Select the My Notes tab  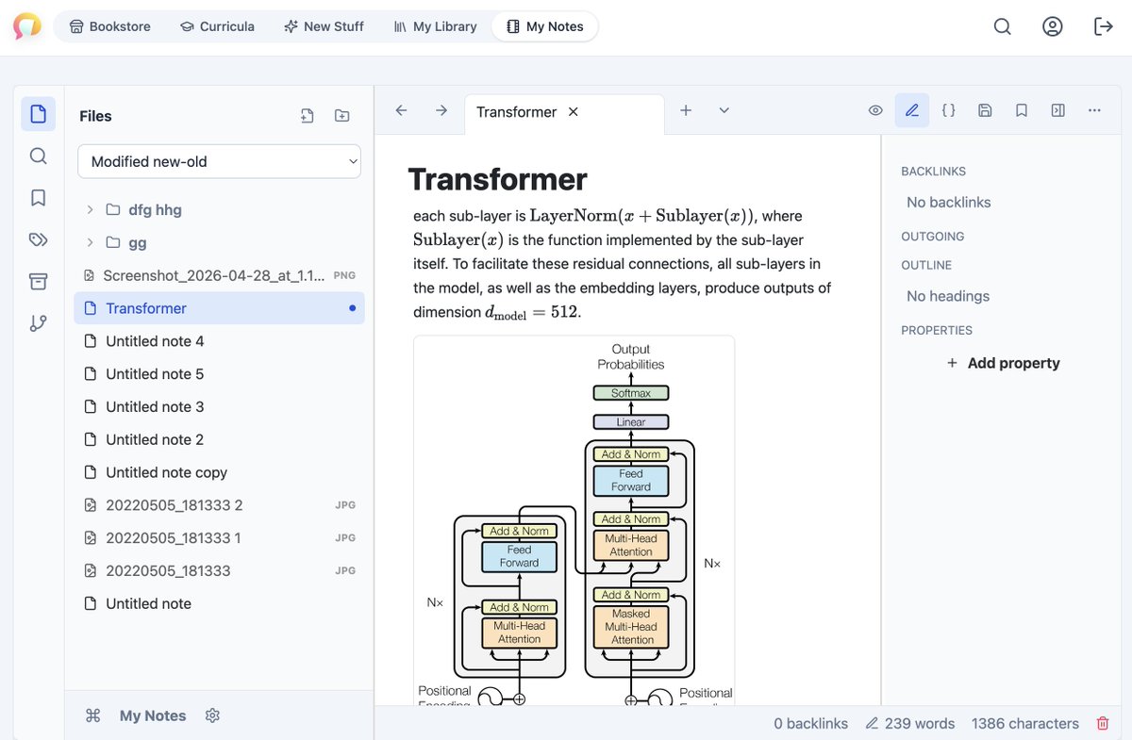pos(544,26)
